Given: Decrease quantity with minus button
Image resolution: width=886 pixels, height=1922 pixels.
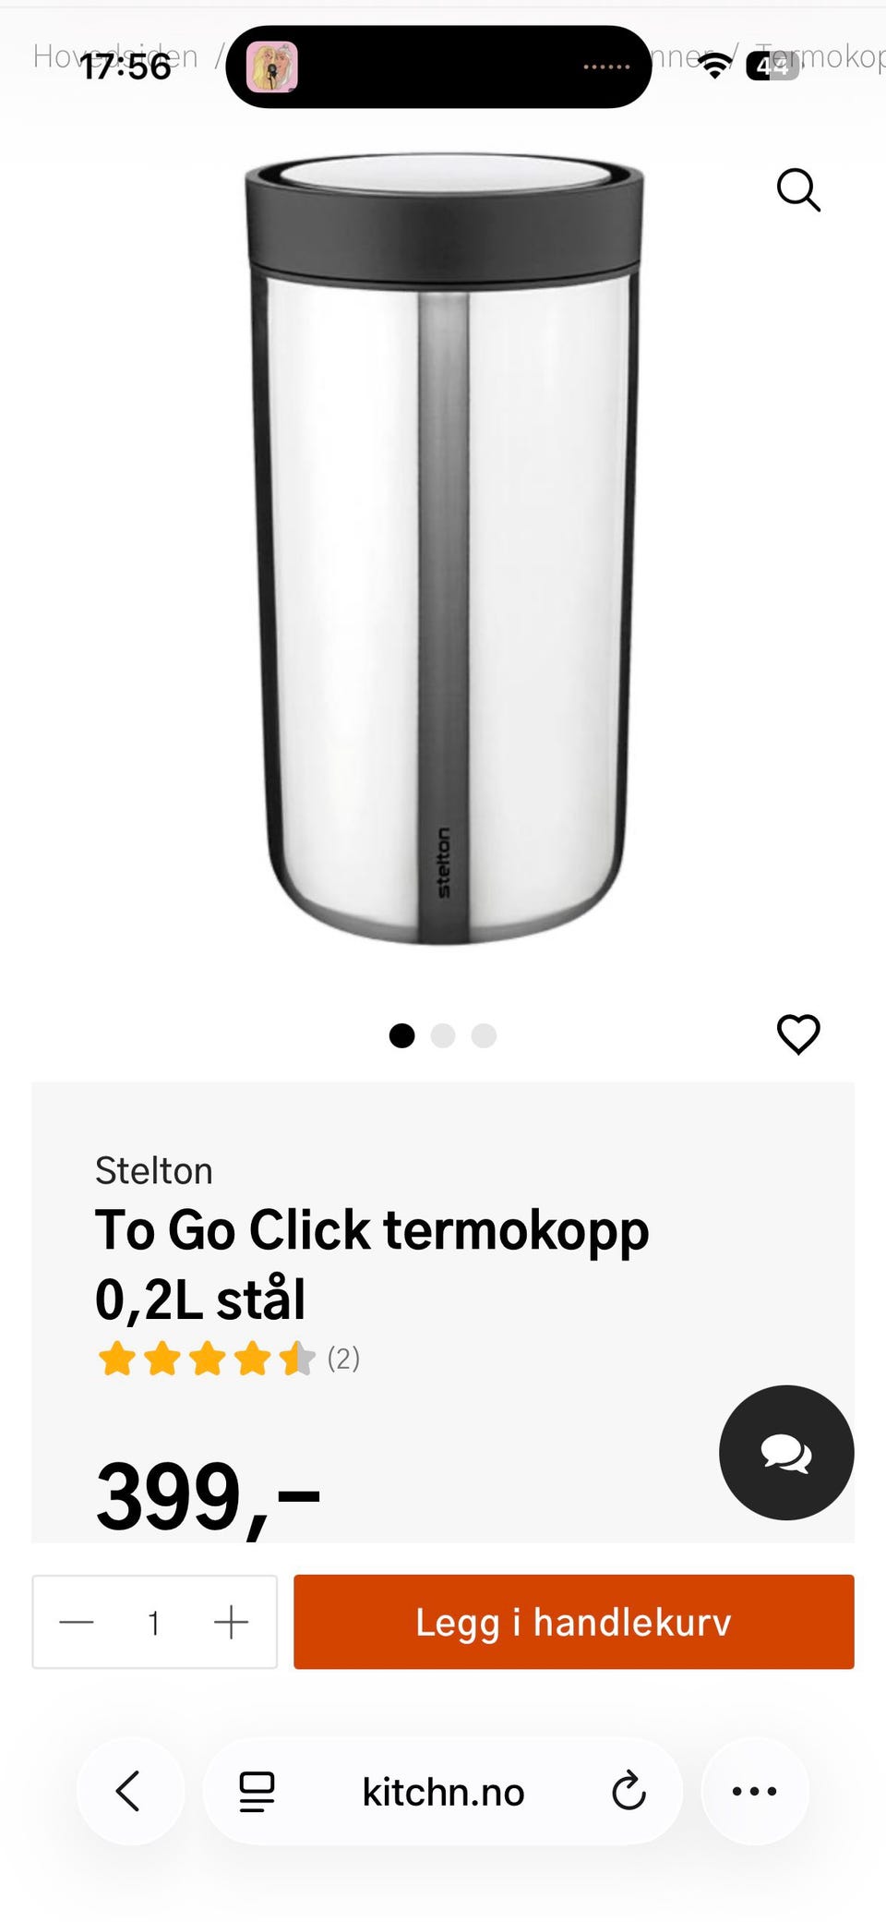Looking at the screenshot, I should click(77, 1622).
